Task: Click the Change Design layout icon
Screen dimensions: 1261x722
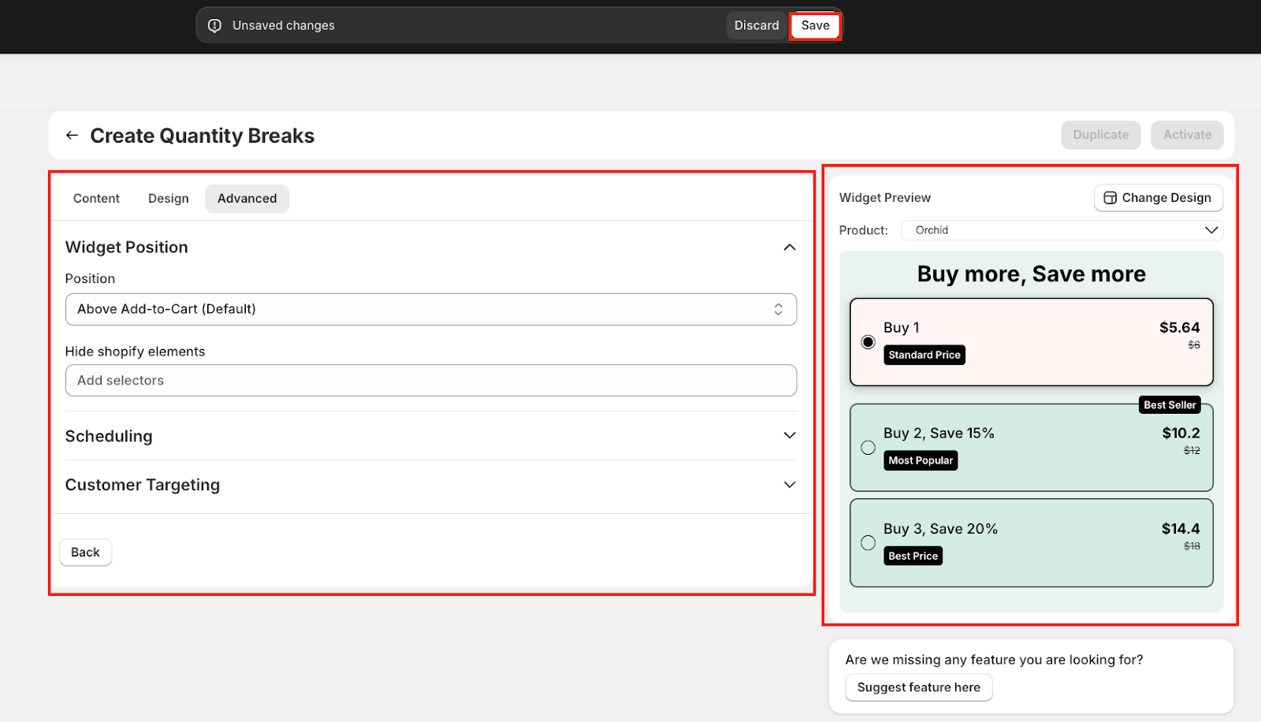Action: (x=1110, y=198)
